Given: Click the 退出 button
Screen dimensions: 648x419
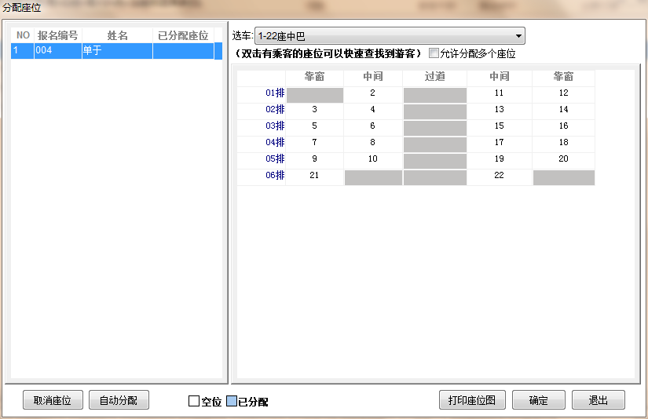Looking at the screenshot, I should click(598, 400).
